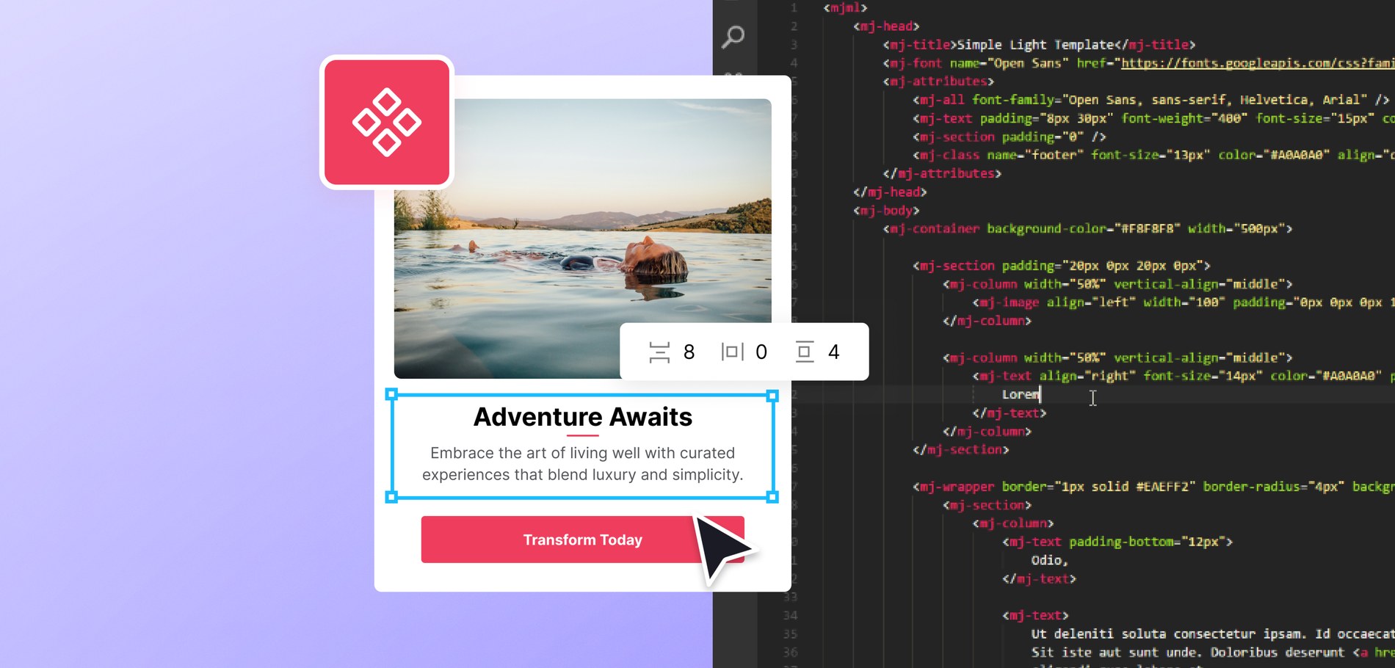Click the horizontal padding icon next to 0
The height and width of the screenshot is (668, 1395).
point(732,352)
